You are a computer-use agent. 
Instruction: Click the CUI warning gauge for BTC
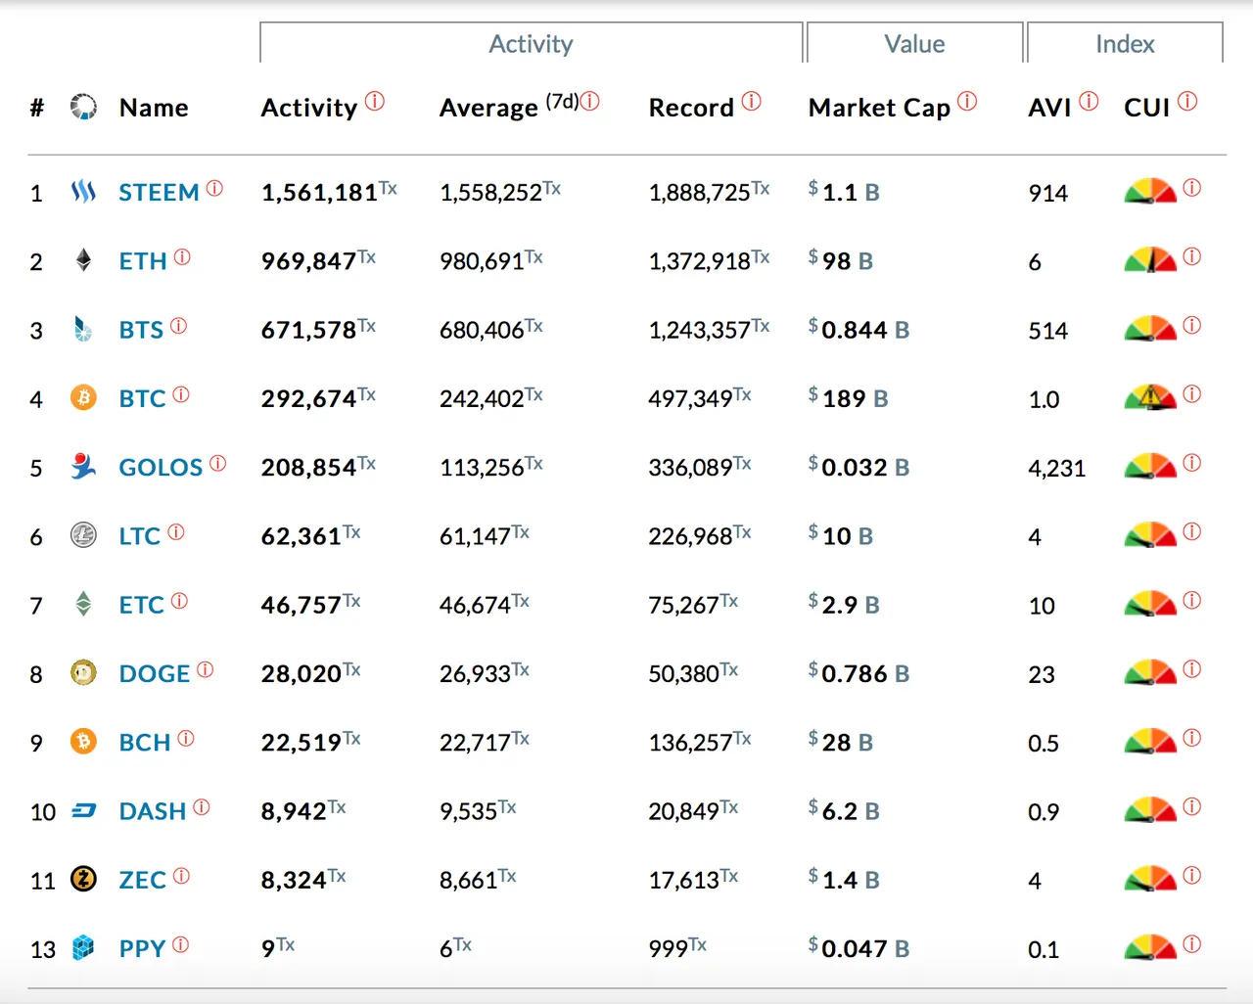coord(1150,396)
